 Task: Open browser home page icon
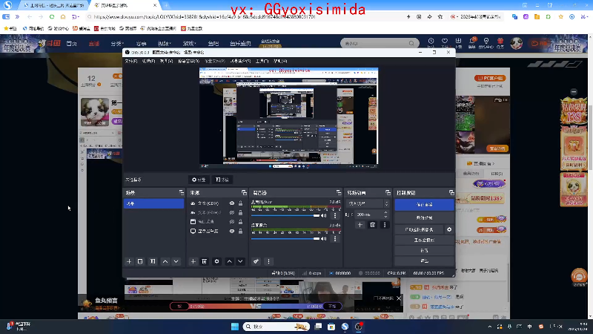(x=63, y=16)
